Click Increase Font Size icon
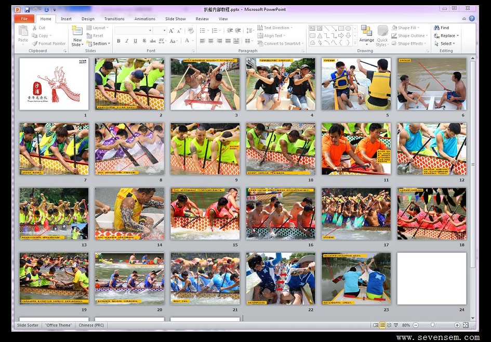491x342 pixels. click(171, 31)
